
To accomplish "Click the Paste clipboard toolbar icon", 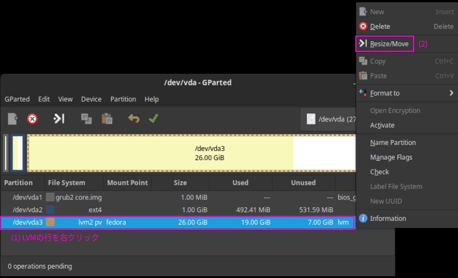I will click(x=107, y=119).
